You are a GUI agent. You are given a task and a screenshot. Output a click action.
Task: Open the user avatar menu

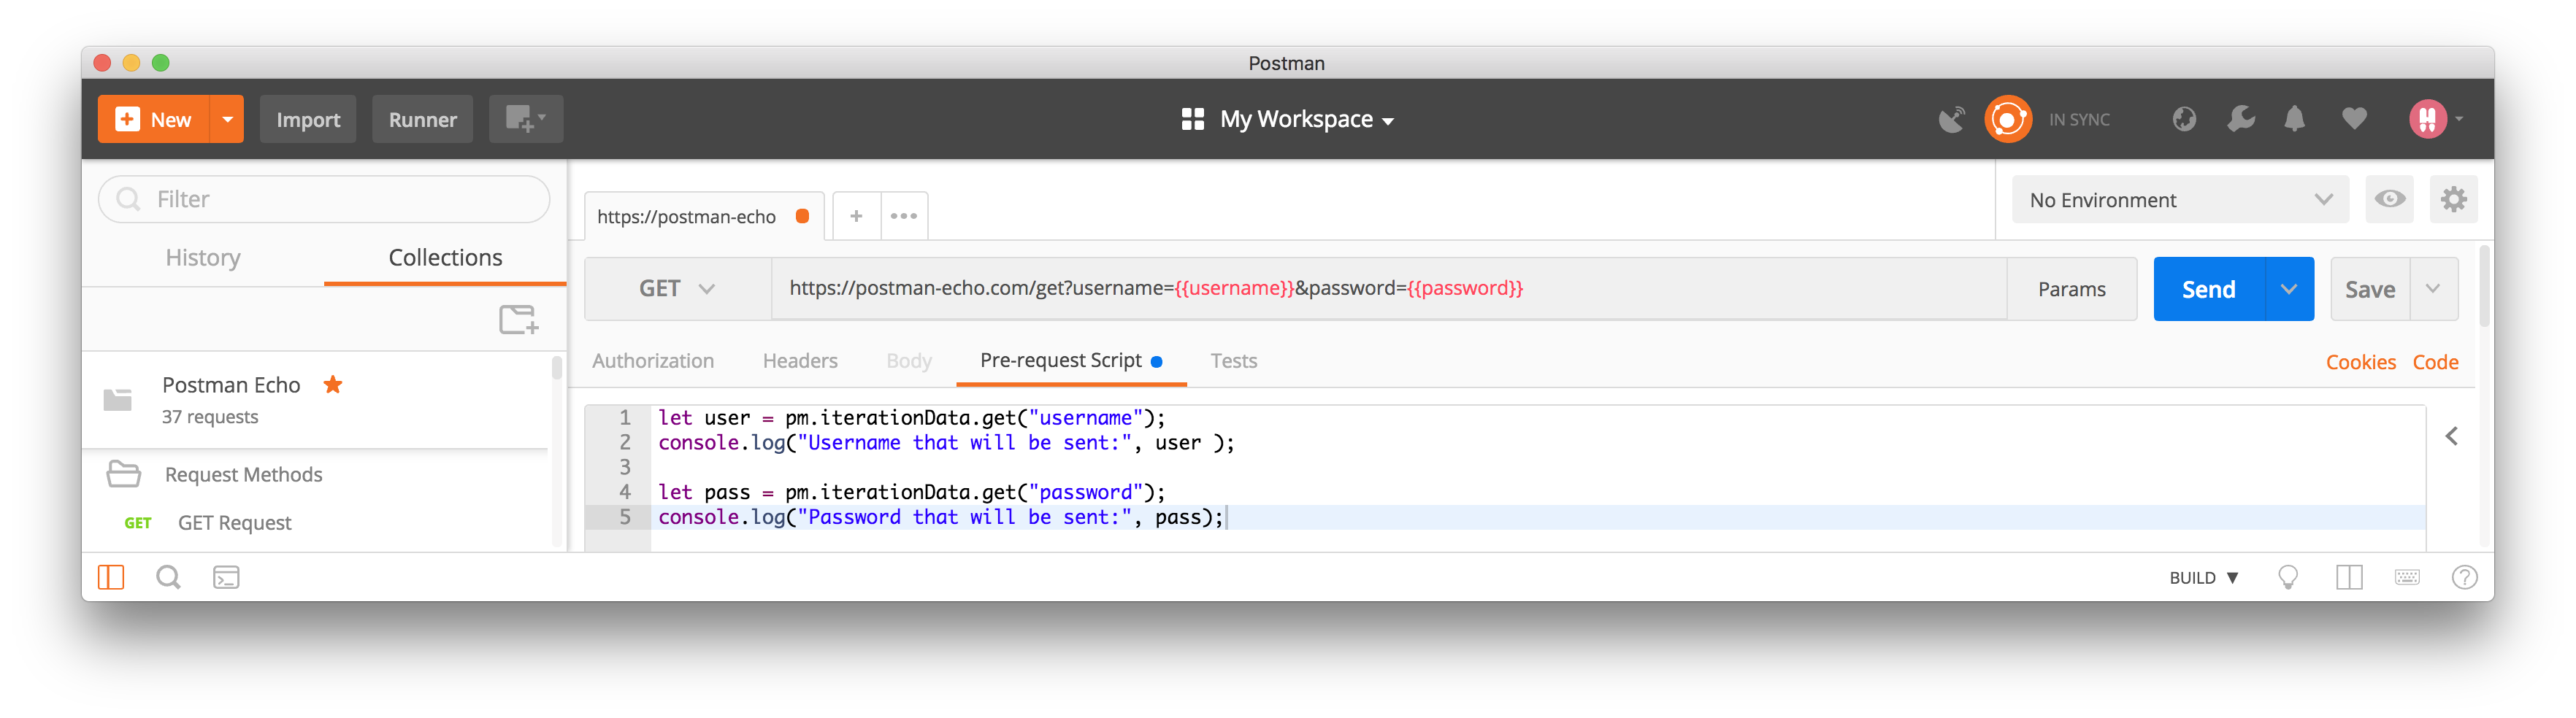coord(2436,119)
